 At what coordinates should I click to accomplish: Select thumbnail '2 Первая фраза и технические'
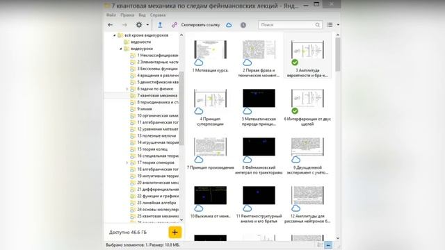259,49
